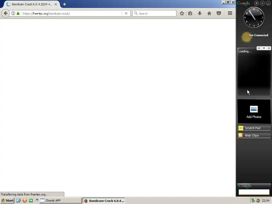Click the Add Photos label
Viewport: 272px width, 204px height.
[254, 117]
